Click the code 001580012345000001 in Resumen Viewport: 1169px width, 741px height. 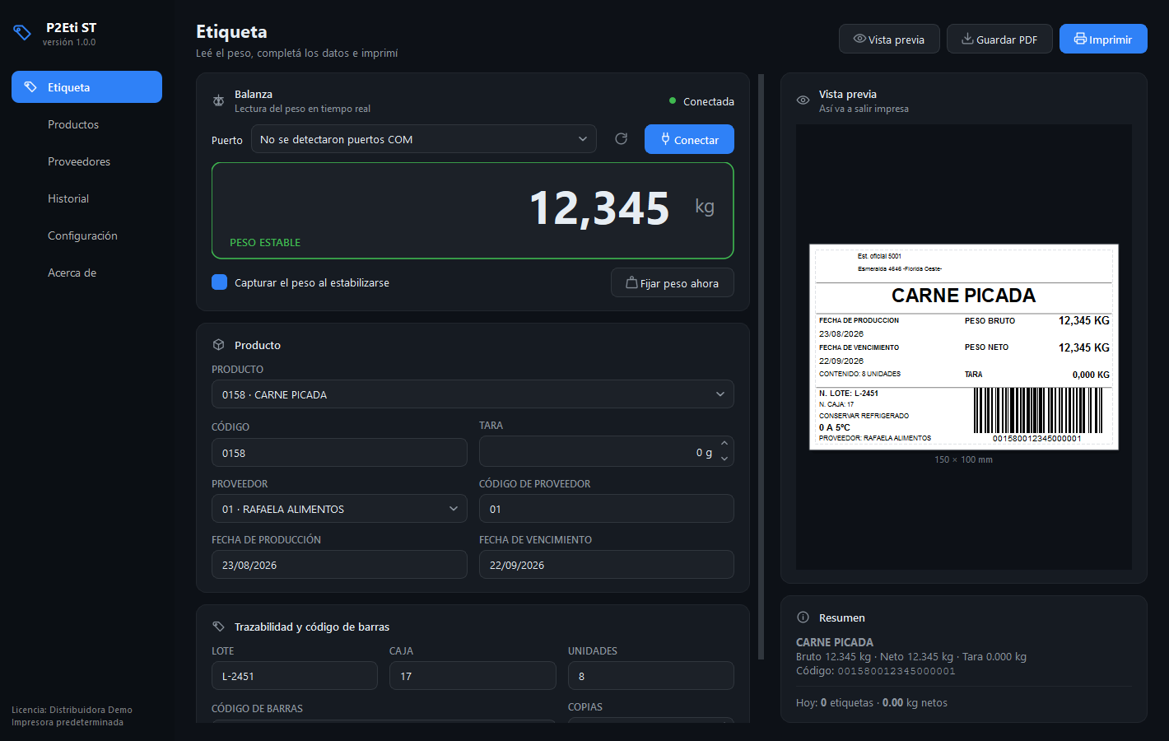(897, 671)
